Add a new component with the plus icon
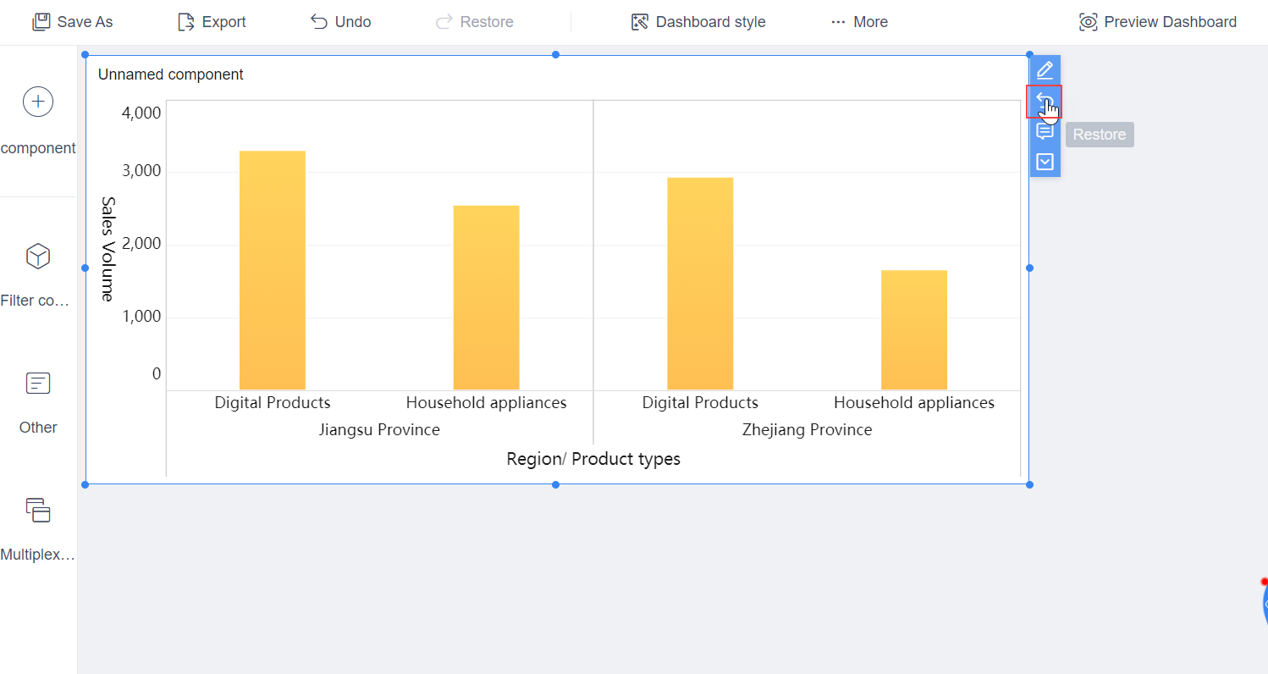Viewport: 1268px width, 674px height. tap(38, 102)
